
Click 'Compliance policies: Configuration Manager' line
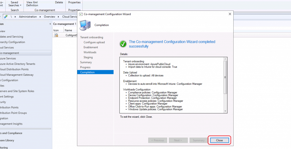click(x=153, y=92)
